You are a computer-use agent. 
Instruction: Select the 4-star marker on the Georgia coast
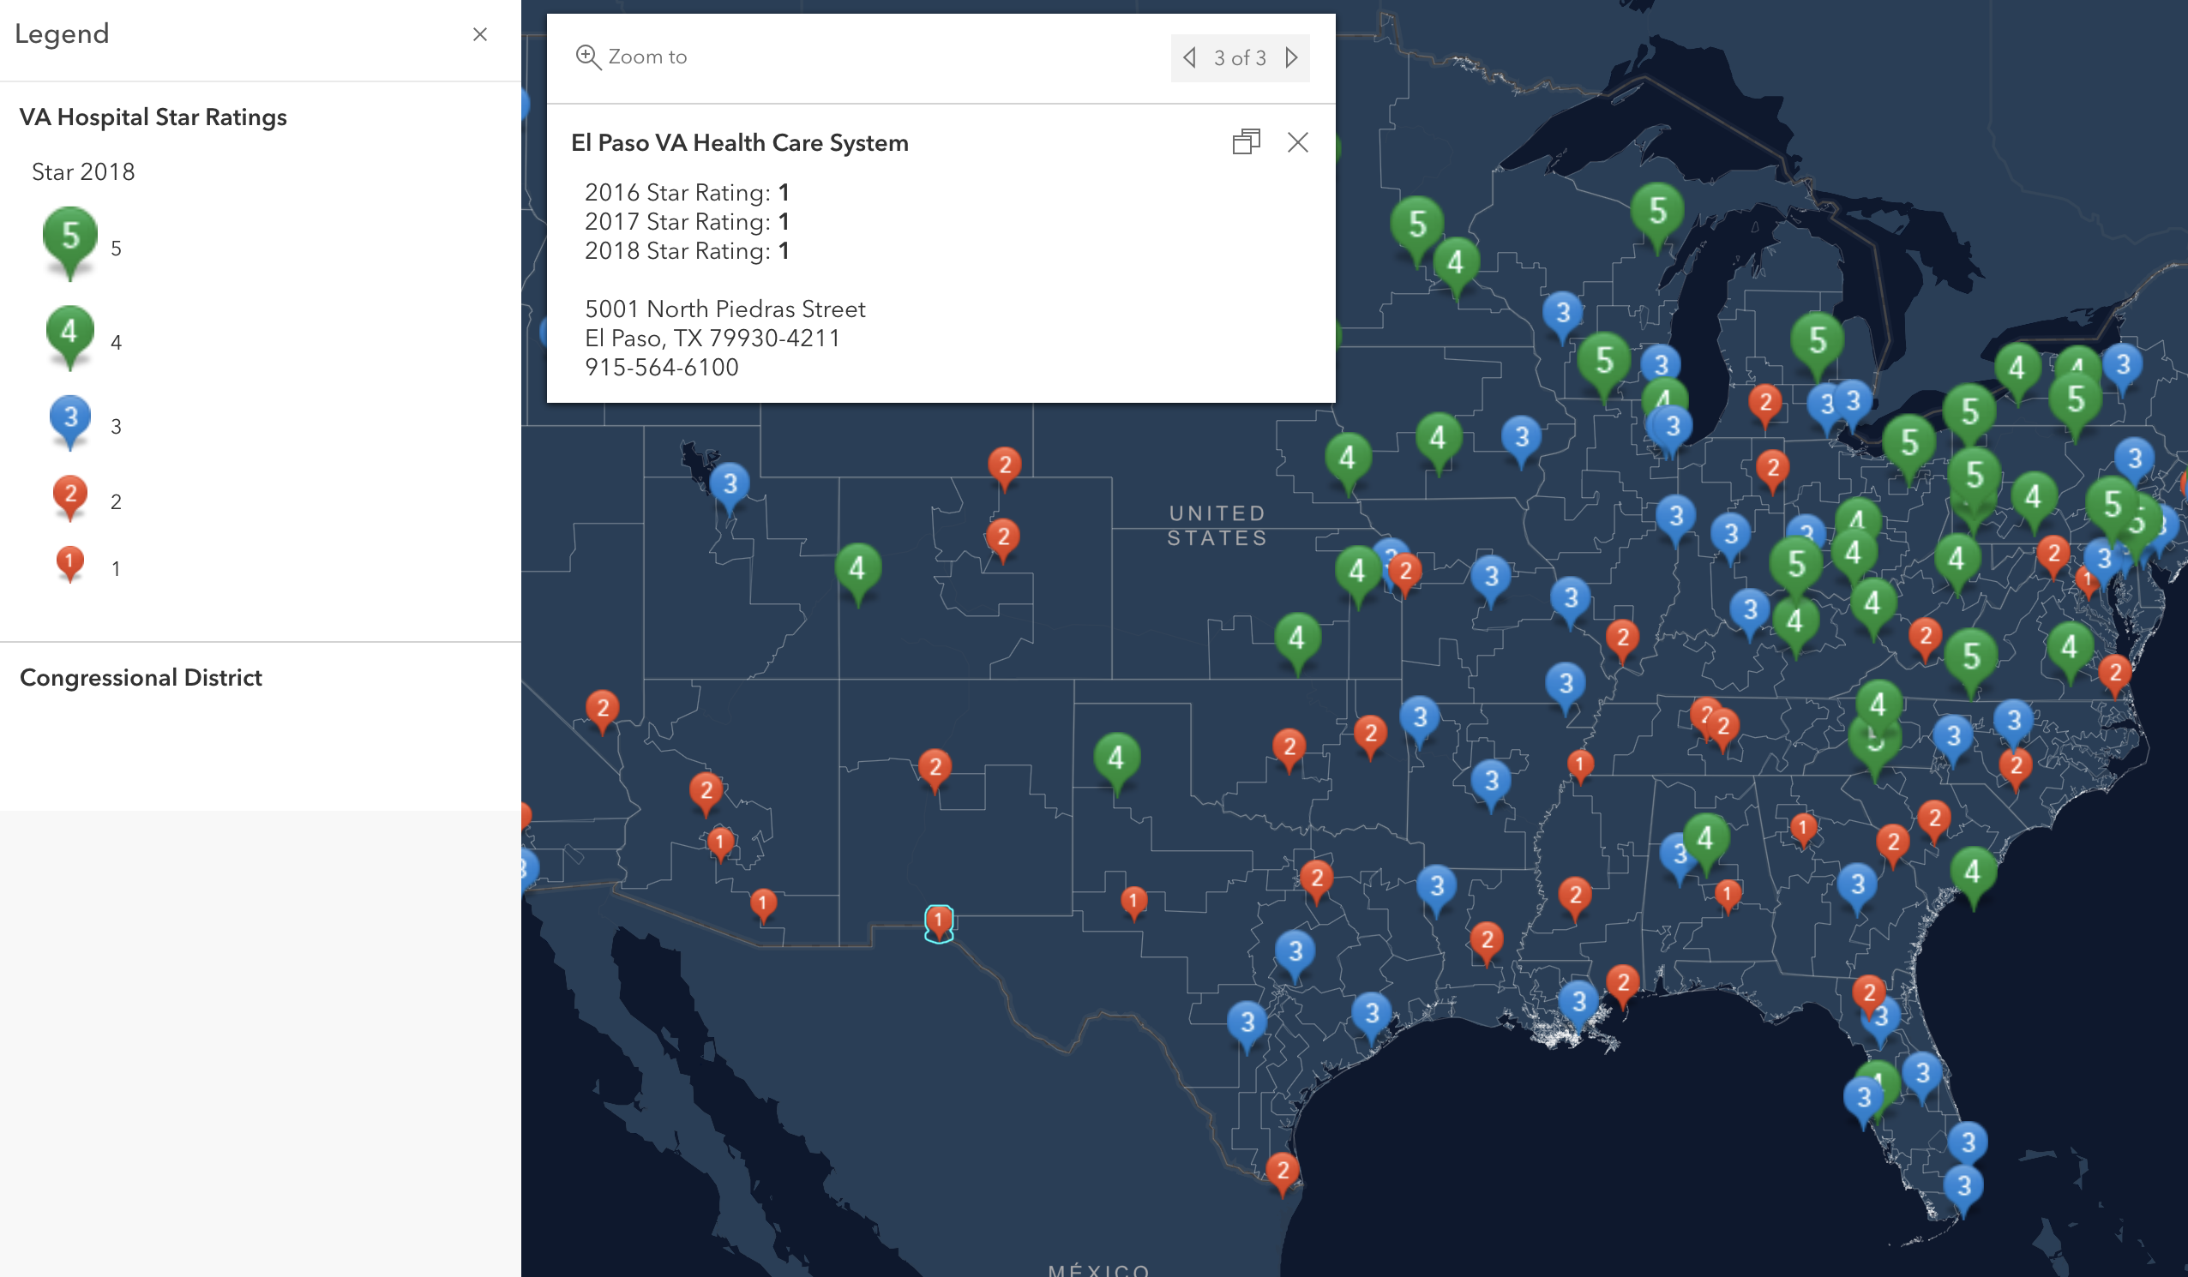click(x=1973, y=877)
